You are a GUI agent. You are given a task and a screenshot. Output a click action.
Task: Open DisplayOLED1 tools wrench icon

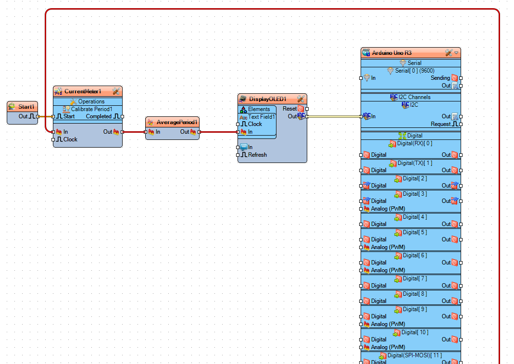click(x=301, y=99)
